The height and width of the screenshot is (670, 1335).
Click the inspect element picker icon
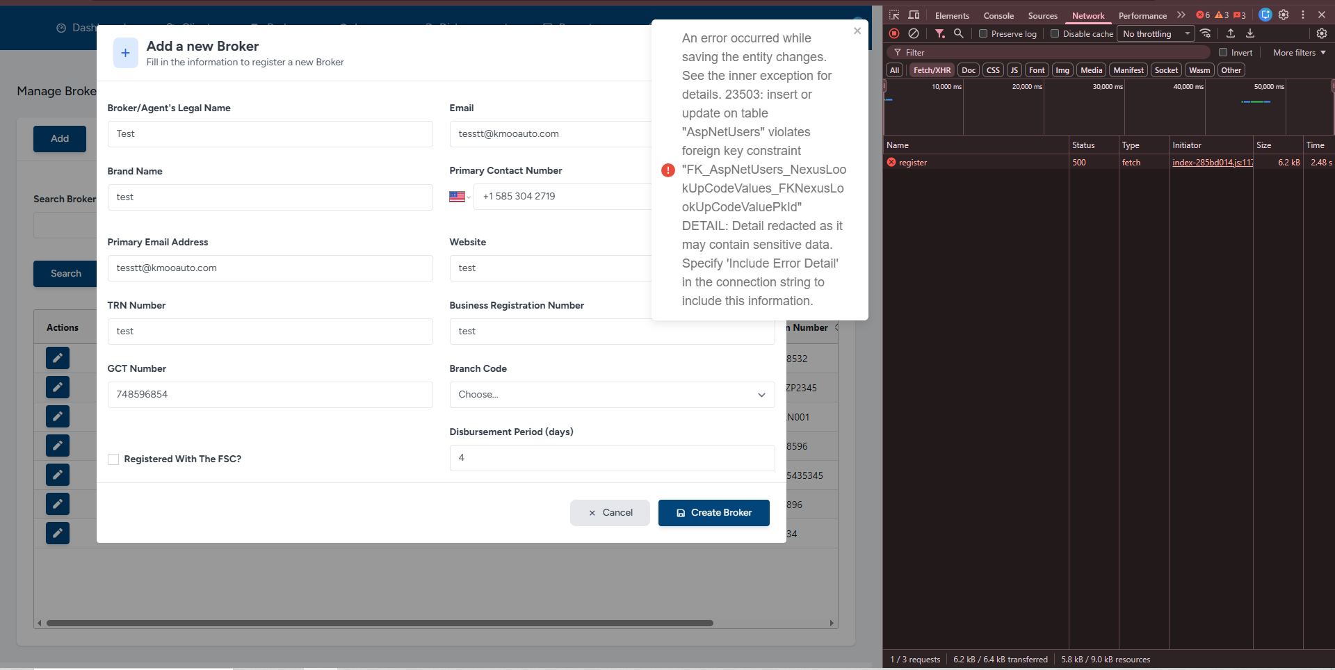pos(894,15)
